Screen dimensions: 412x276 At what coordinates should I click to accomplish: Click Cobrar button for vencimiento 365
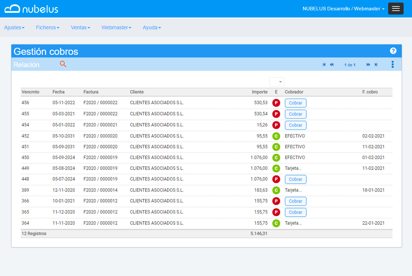pos(296,212)
